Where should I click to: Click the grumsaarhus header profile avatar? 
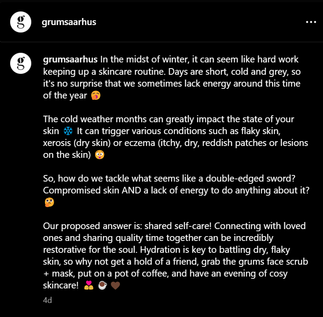21,22
